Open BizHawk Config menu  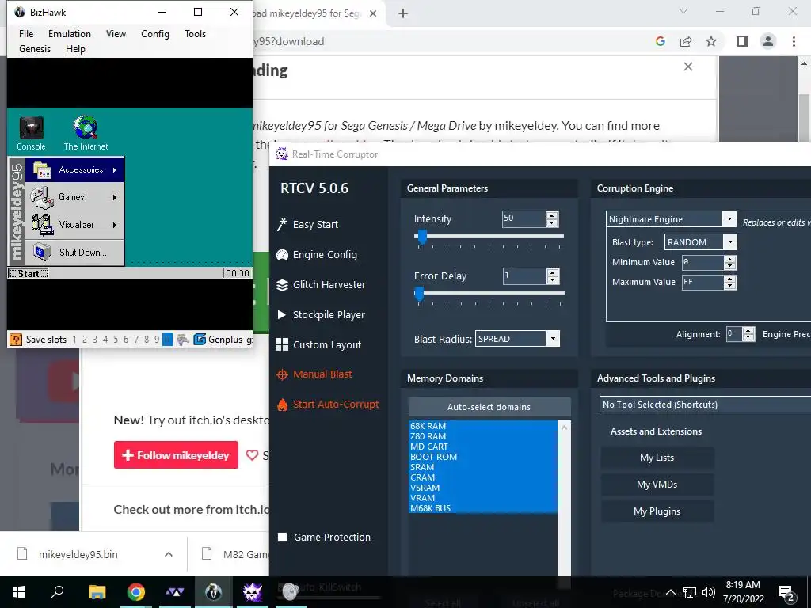(x=155, y=33)
